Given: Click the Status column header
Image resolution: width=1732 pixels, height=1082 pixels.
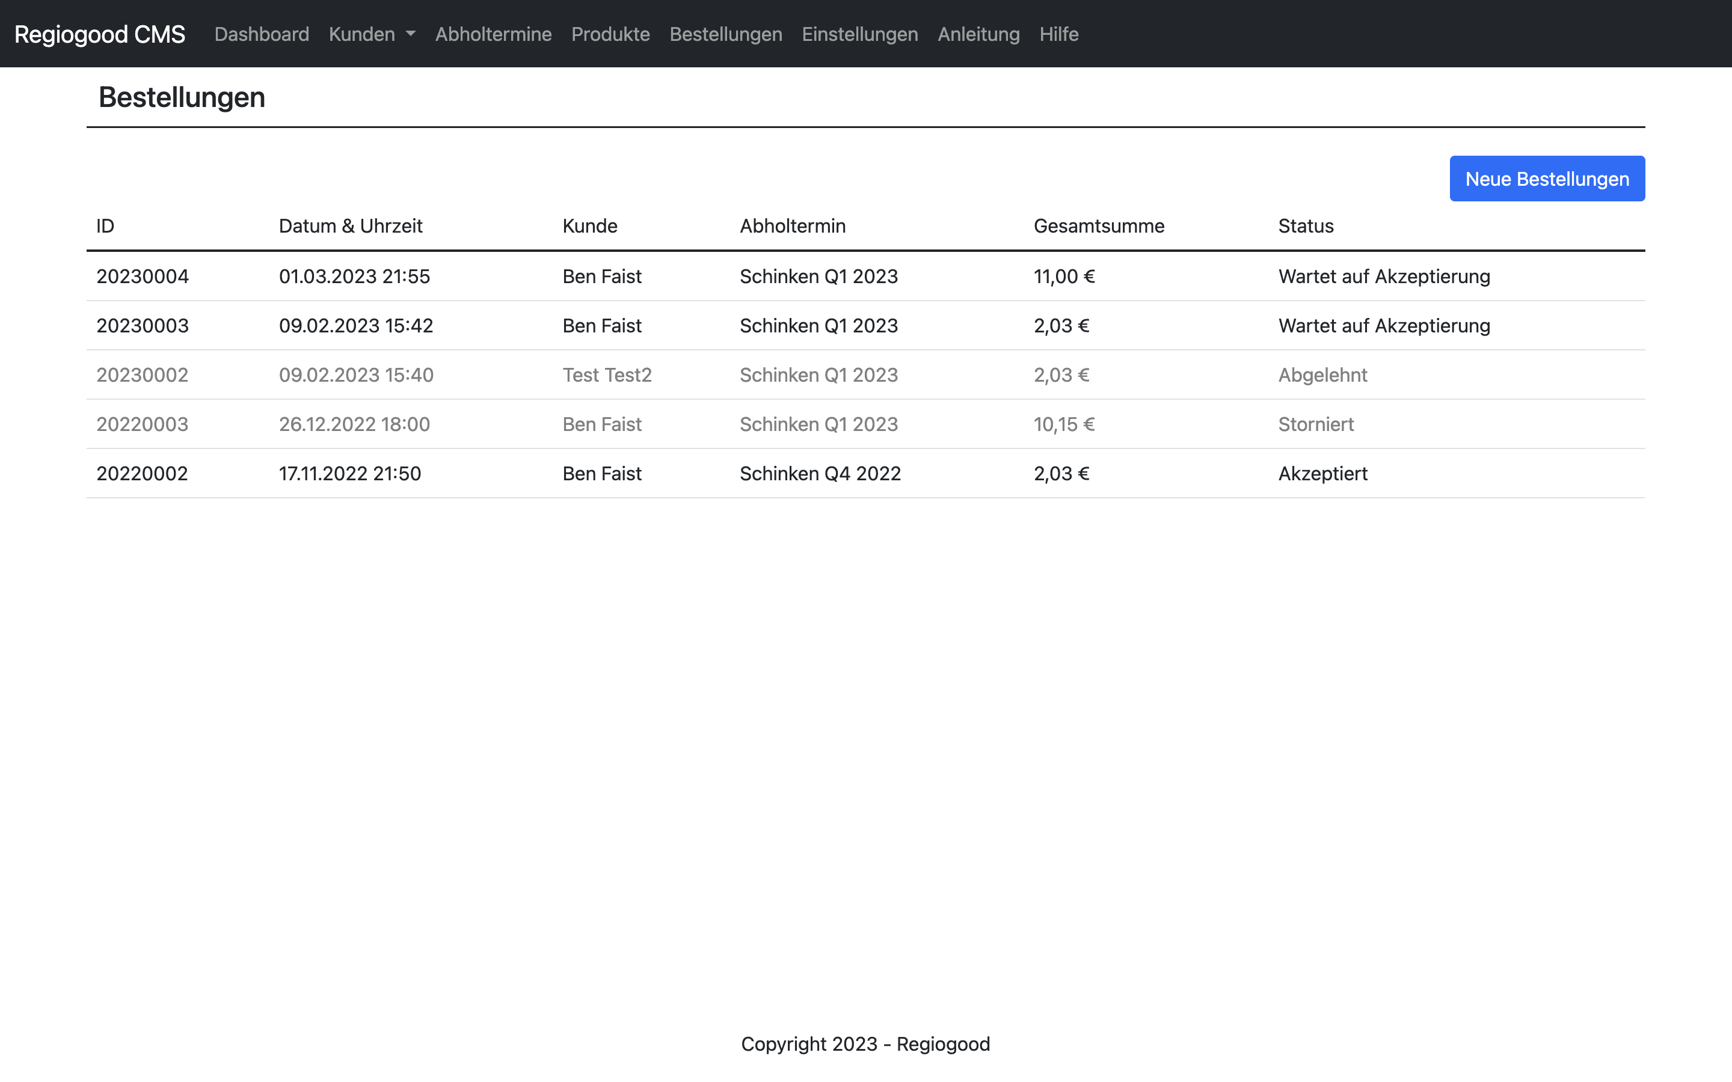Looking at the screenshot, I should (x=1306, y=226).
